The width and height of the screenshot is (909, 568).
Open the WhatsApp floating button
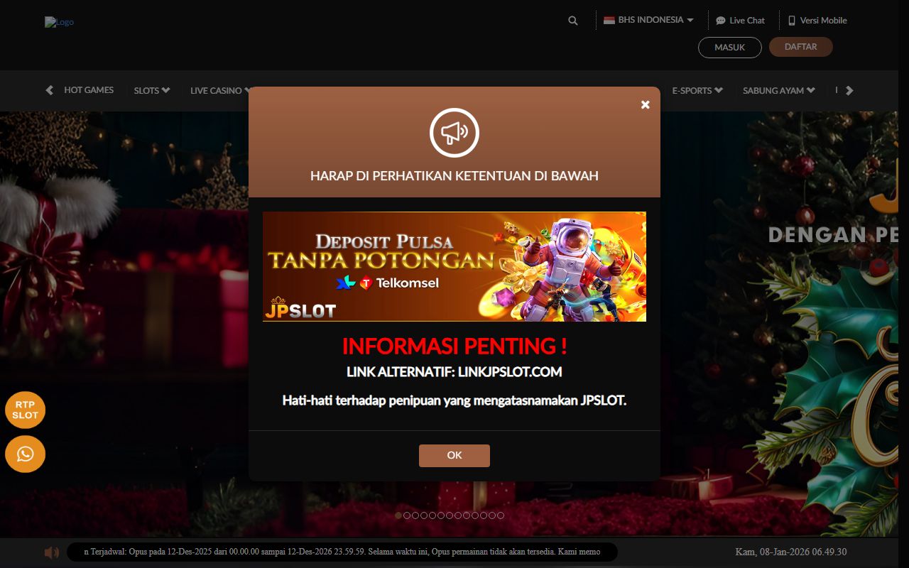point(26,454)
